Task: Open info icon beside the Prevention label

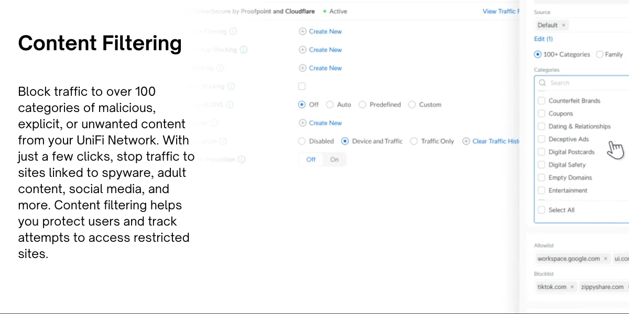Action: point(241,160)
